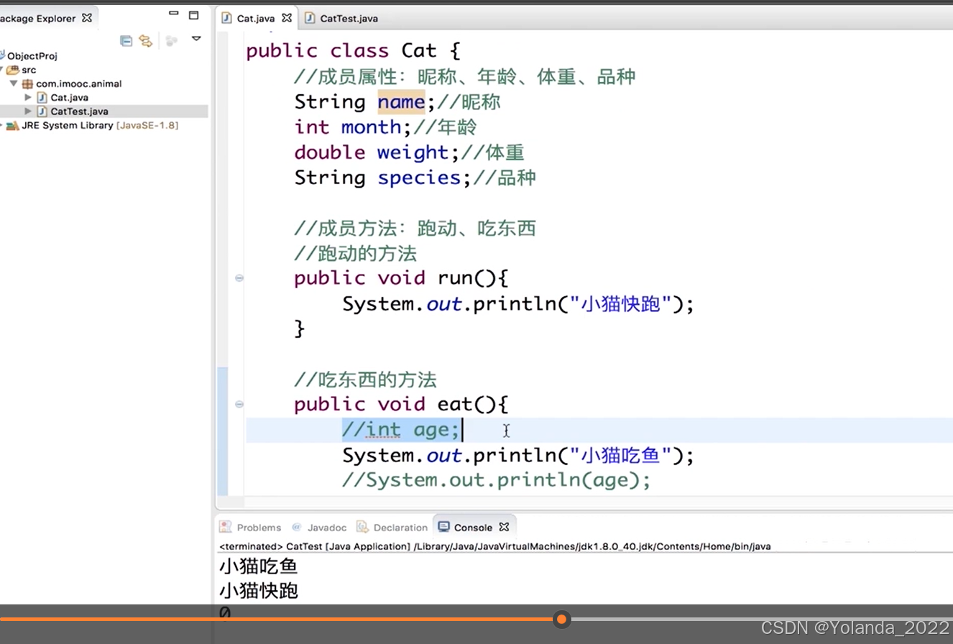Collapse the com.imooc.animal package triangle
This screenshot has width=953, height=644.
point(13,83)
